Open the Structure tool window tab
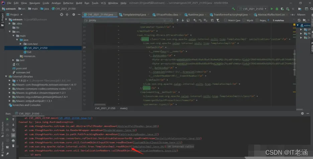313x159 pixels. point(2,129)
